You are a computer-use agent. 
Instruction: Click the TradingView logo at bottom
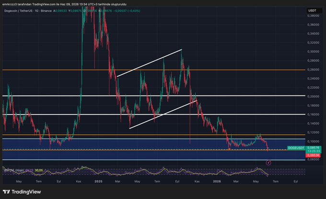click(x=22, y=192)
